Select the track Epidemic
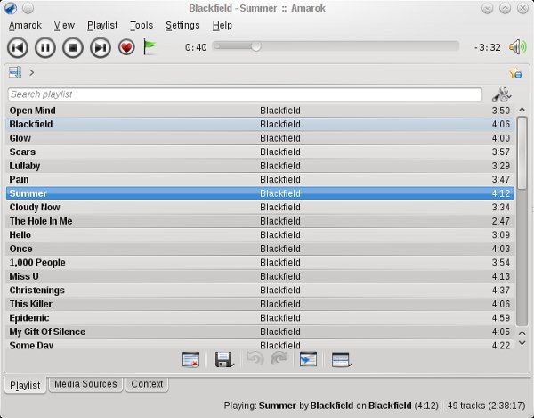This screenshot has width=534, height=418. 260,318
